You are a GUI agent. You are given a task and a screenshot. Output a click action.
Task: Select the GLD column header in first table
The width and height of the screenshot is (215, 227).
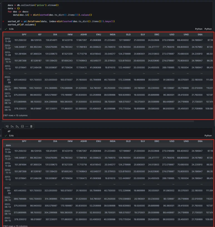tap(128, 34)
